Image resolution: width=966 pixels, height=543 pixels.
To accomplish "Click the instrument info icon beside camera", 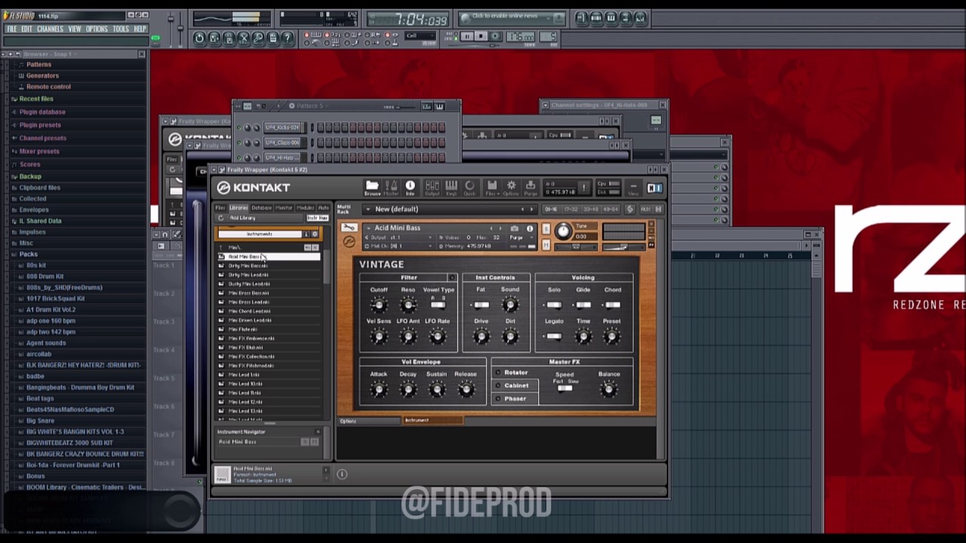I will click(530, 229).
